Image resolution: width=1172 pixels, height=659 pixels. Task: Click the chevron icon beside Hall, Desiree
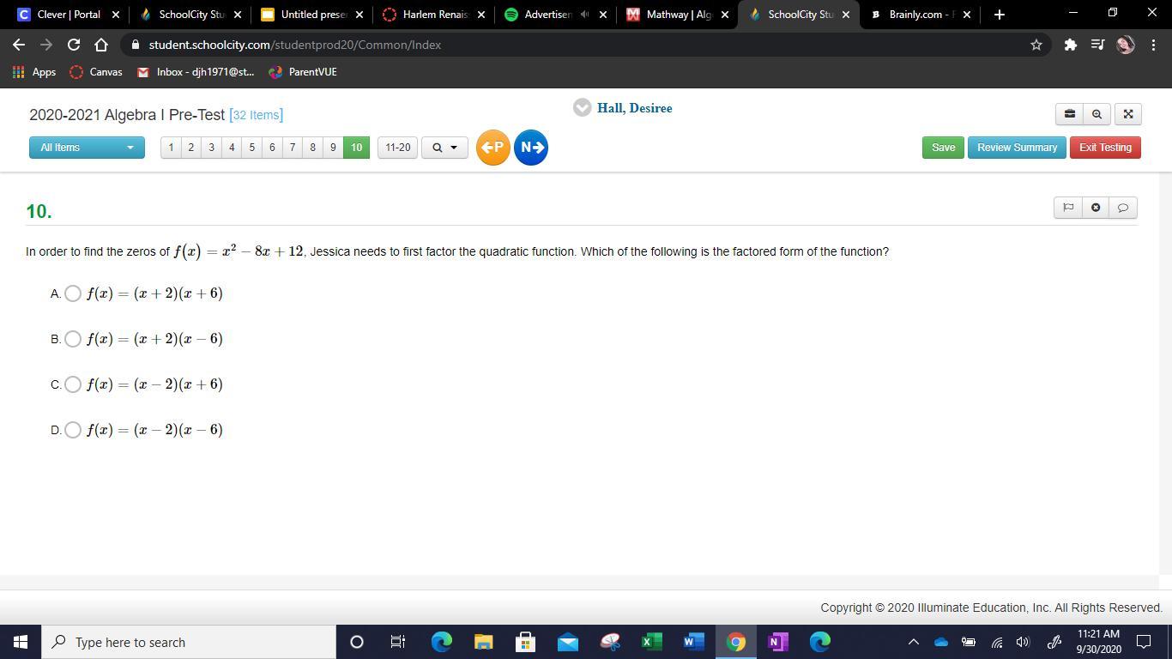tap(583, 108)
